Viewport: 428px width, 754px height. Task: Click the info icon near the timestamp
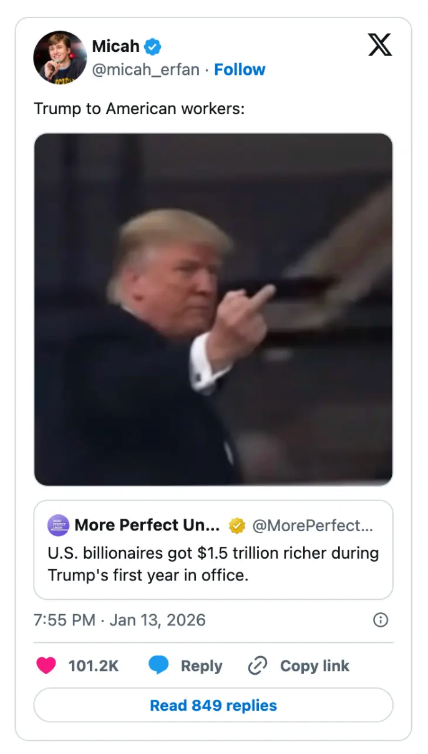pos(380,620)
